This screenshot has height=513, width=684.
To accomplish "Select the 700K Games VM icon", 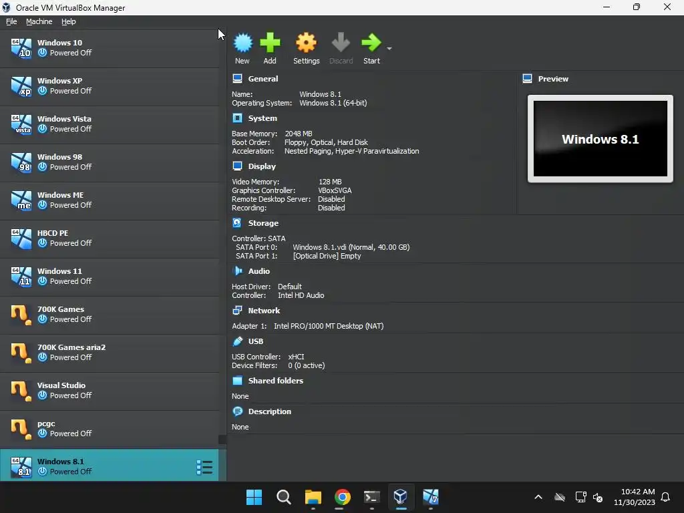I will click(21, 315).
